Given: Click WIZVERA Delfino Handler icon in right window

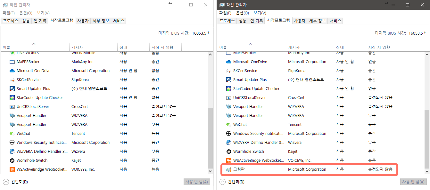Looking at the screenshot, I should click(229, 143).
